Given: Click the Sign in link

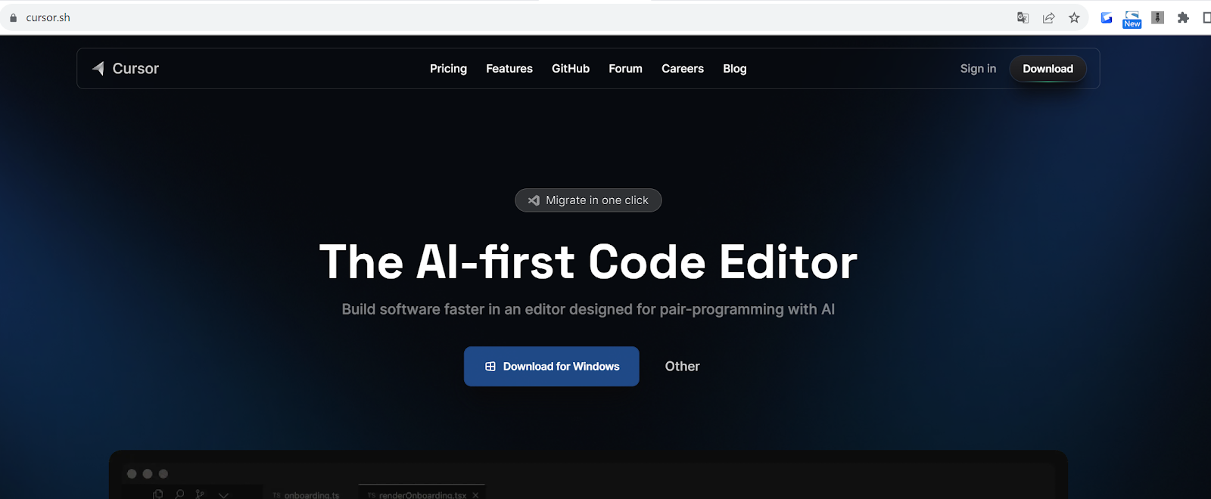Looking at the screenshot, I should click(978, 69).
